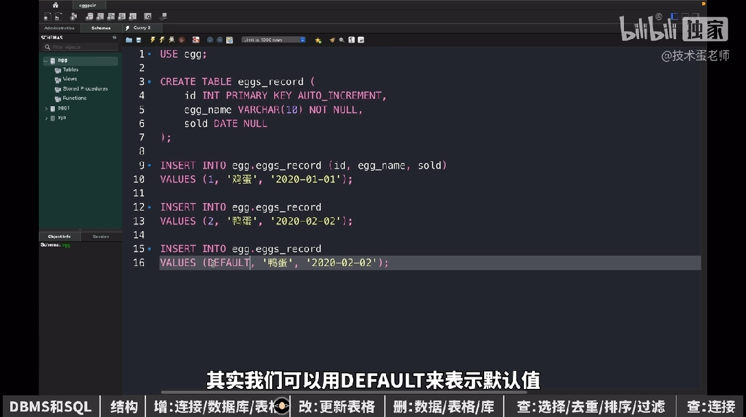Execute the SQL script with lightning icon
The width and height of the screenshot is (746, 417).
pos(153,40)
